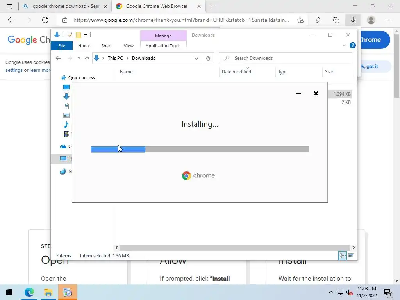Screen dimensions: 400x300
Task: Switch to large icons view in Explorer
Action: tap(351, 255)
